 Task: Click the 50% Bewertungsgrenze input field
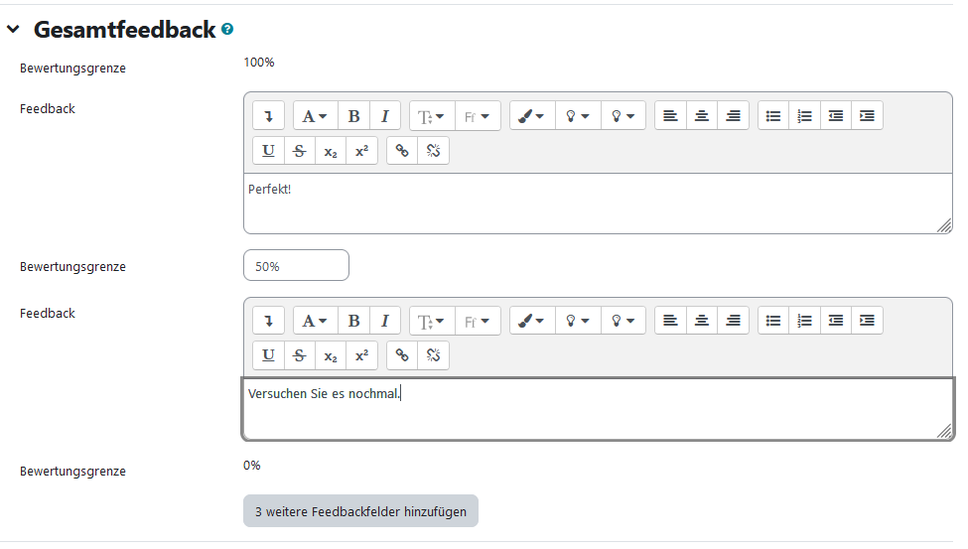pyautogui.click(x=296, y=266)
